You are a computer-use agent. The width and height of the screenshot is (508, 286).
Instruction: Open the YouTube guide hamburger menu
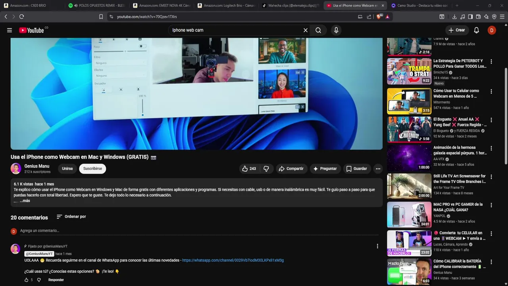point(10,30)
